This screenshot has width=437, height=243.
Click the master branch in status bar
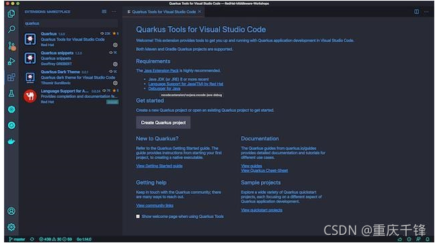(x=17, y=239)
